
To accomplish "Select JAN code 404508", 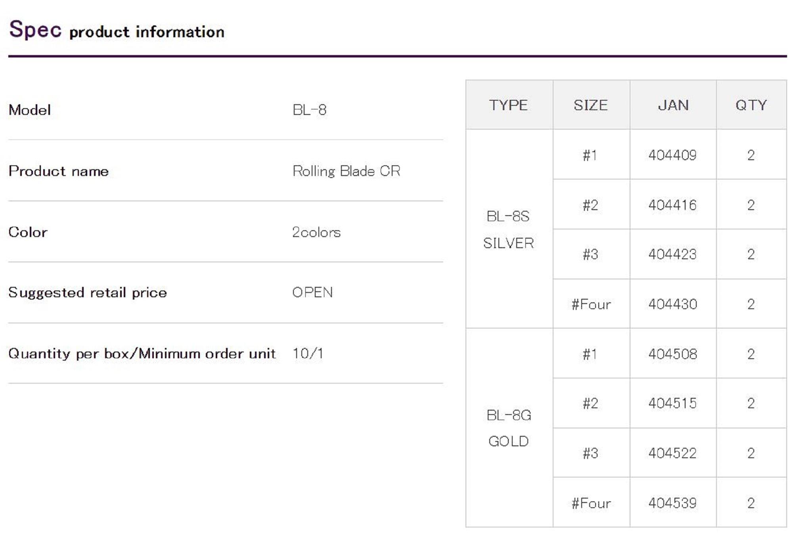I will click(x=672, y=354).
